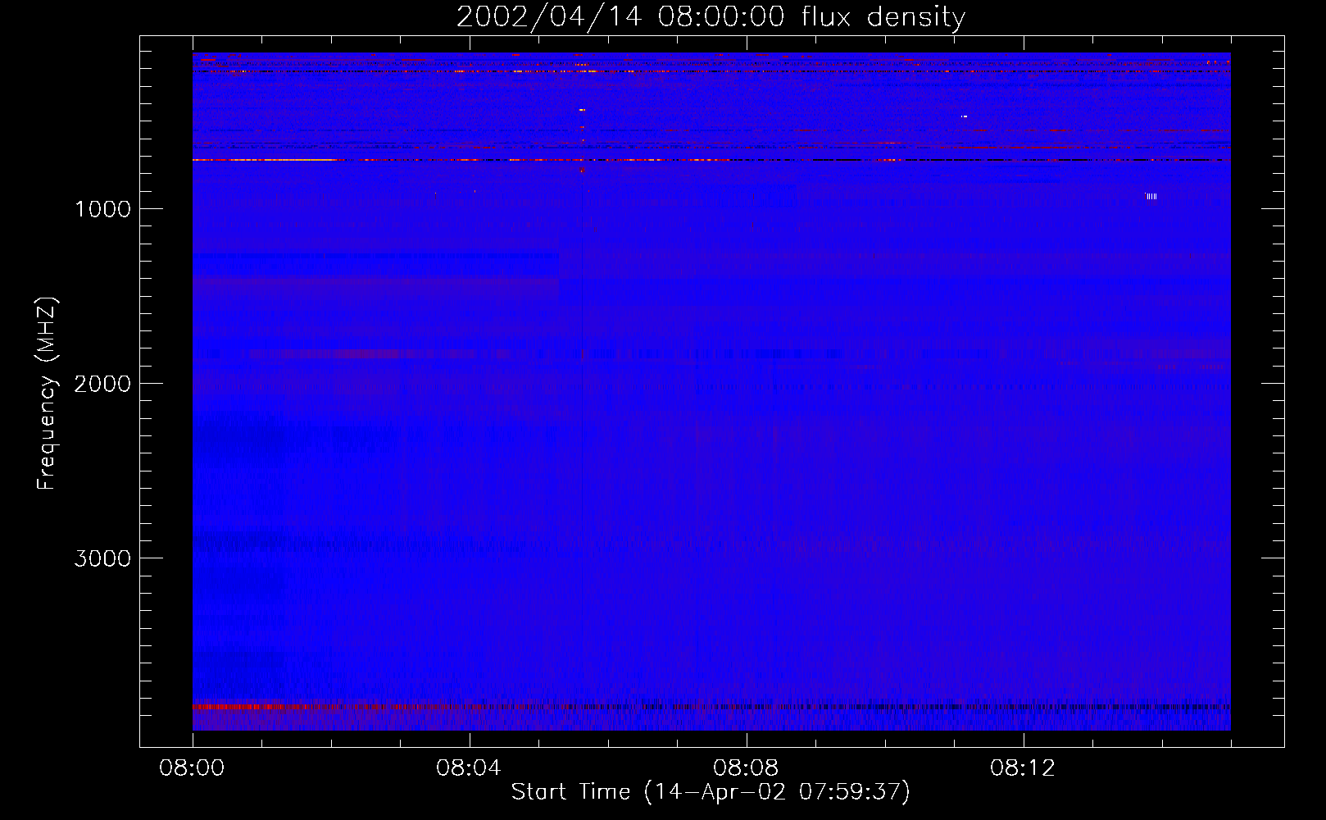
Task: Click the 1000 frequency tick label
Action: [102, 209]
